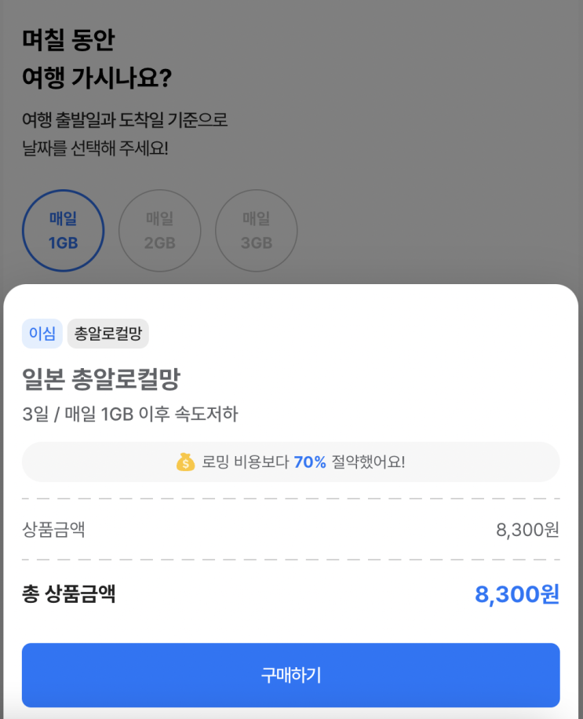Pick the 매일 3GB data plan circle
583x719 pixels.
pos(257,231)
